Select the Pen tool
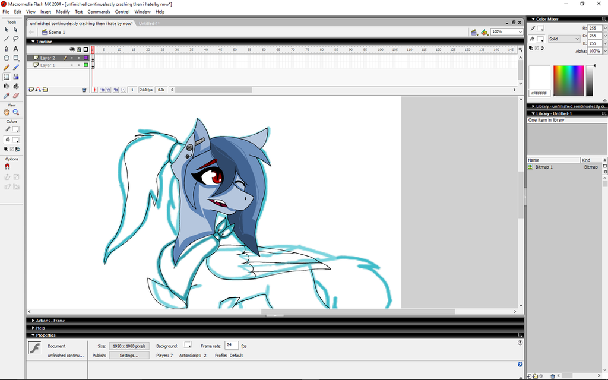This screenshot has height=380, width=608. click(x=6, y=49)
